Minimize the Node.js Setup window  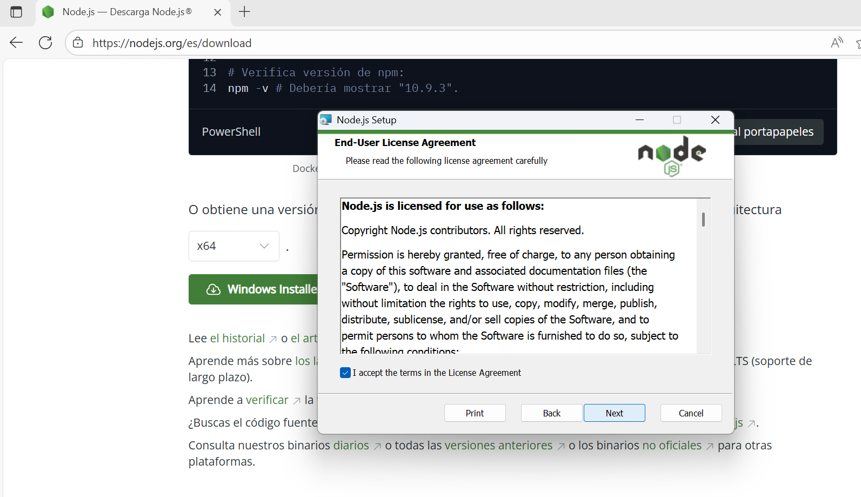[640, 120]
